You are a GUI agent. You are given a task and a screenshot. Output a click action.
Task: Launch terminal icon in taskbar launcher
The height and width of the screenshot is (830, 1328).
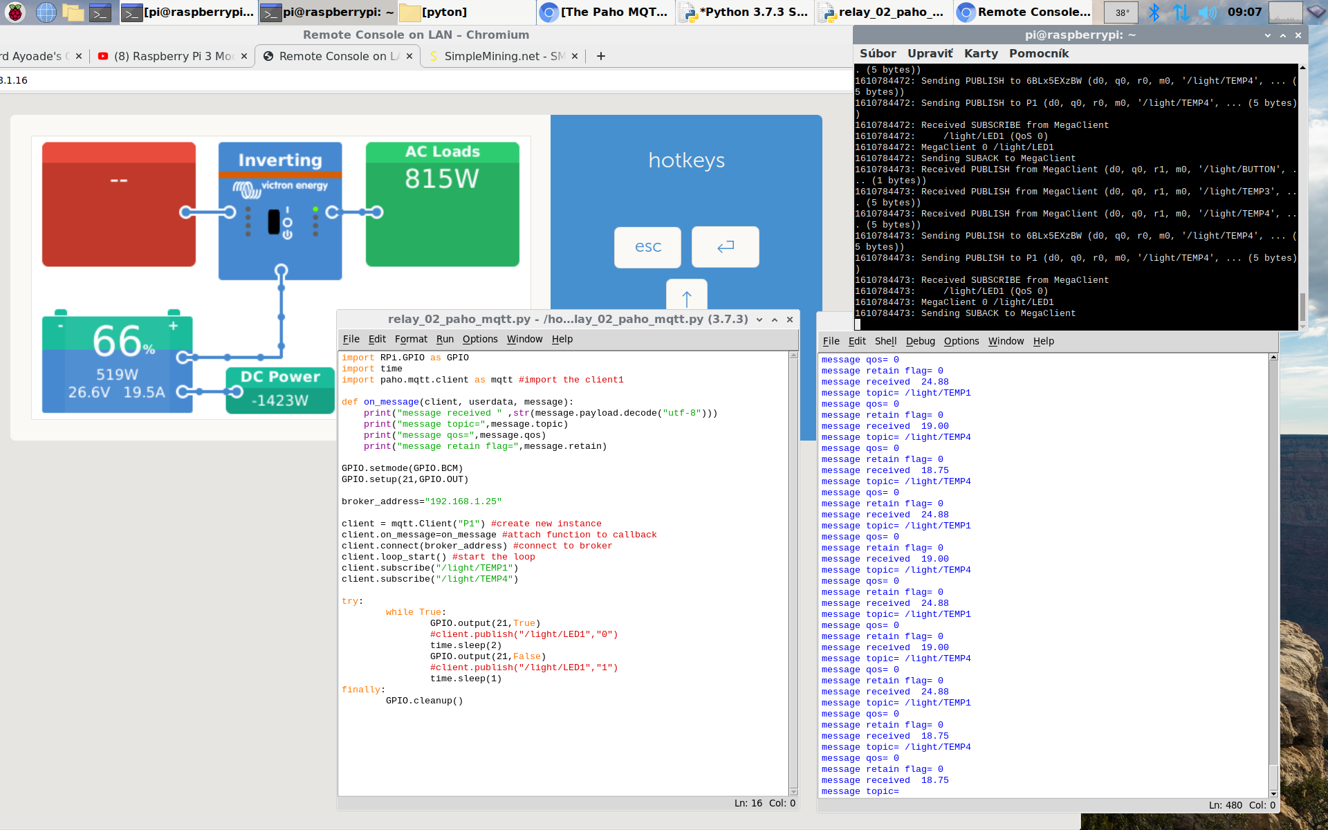100,12
